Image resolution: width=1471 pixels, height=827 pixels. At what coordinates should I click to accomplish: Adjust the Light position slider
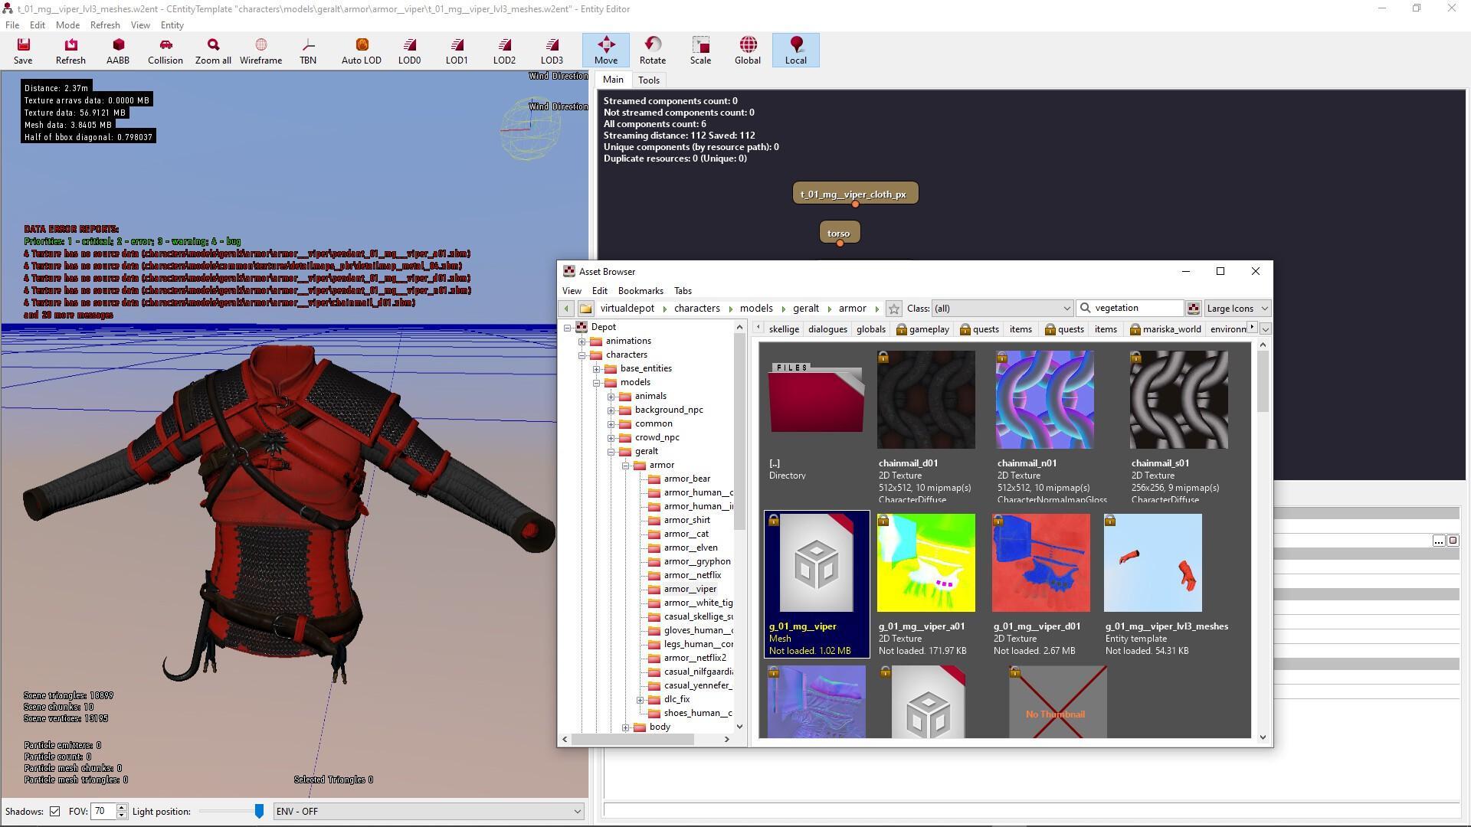tap(259, 811)
